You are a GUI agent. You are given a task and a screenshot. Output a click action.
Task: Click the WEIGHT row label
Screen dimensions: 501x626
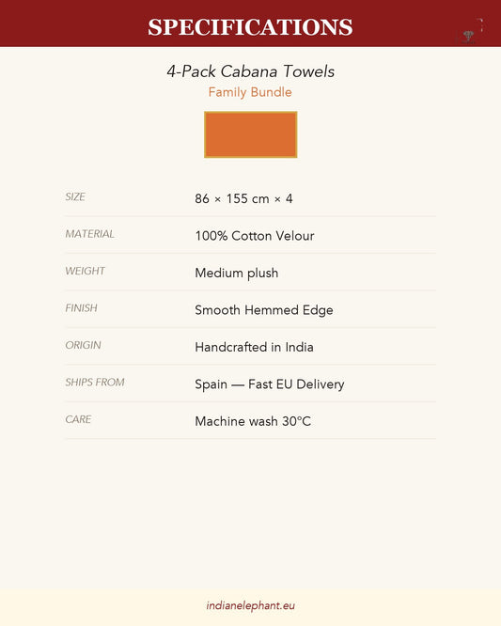click(85, 271)
